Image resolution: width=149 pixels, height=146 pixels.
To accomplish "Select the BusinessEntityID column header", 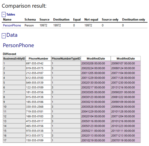I will pyautogui.click(x=14, y=59).
